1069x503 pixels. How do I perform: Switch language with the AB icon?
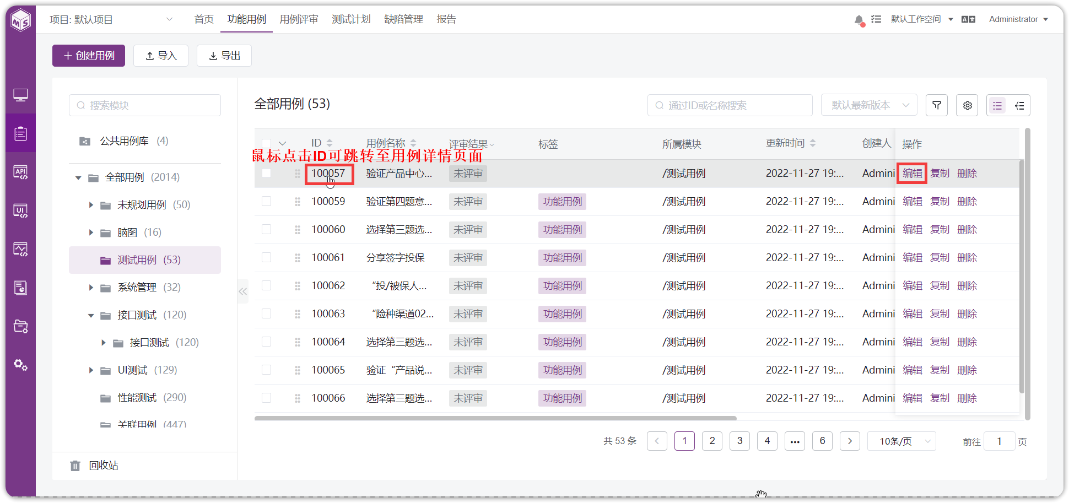click(x=968, y=19)
